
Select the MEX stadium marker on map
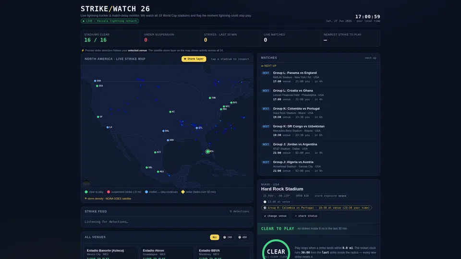(x=158, y=172)
